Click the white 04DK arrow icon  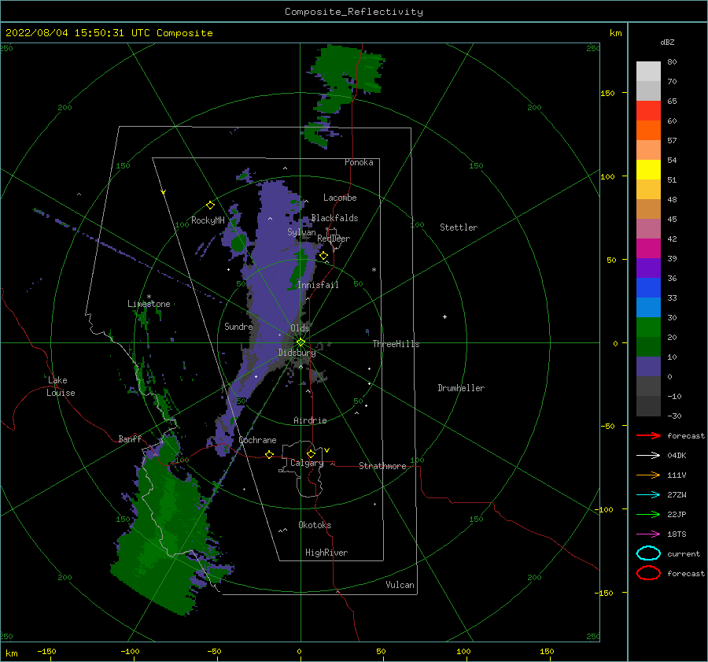(648, 456)
